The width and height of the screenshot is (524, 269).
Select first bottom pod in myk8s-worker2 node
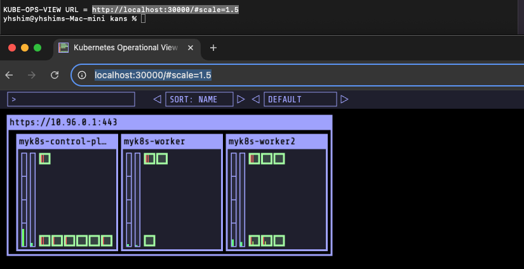[x=254, y=240]
